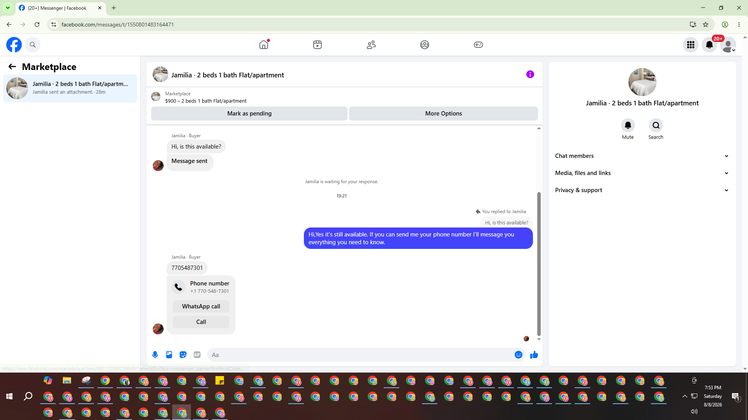Search in conversation with the Search icon
748x420 pixels.
(656, 125)
